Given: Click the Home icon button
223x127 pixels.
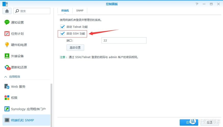Looking at the screenshot, I should (x=7, y=11).
